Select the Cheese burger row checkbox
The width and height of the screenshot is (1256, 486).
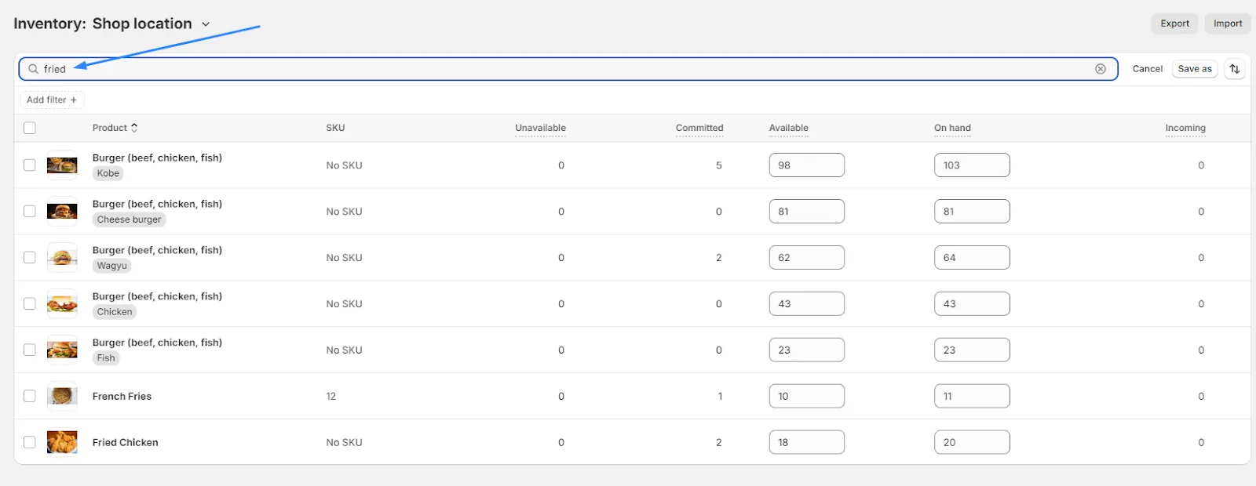click(30, 212)
